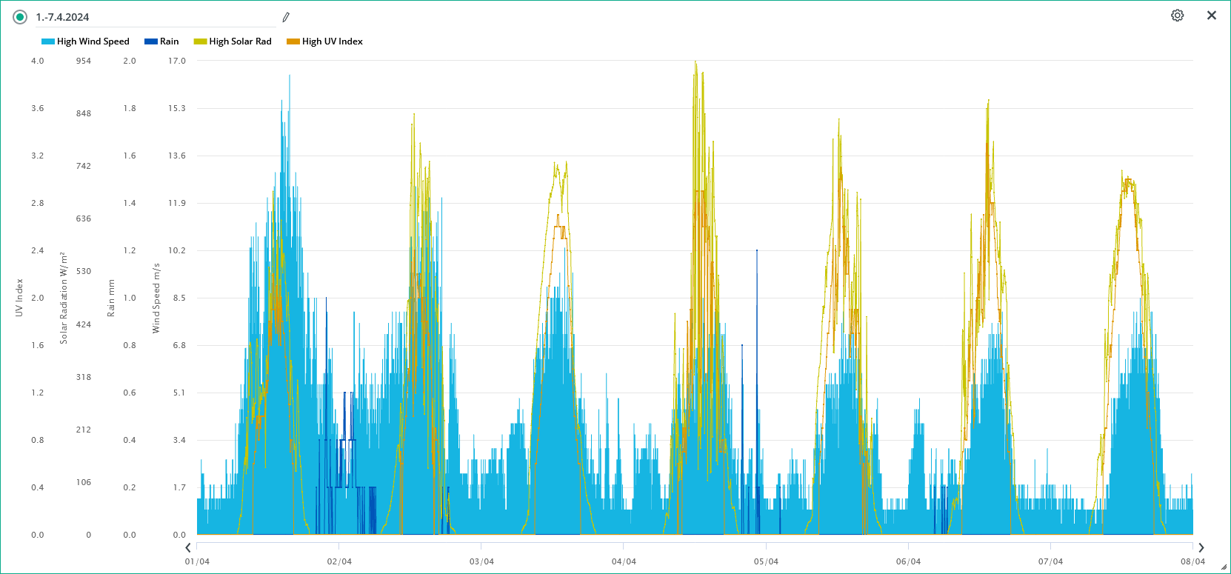The width and height of the screenshot is (1231, 574).
Task: Click the Wind Speed m/s axis title
Action: [156, 298]
